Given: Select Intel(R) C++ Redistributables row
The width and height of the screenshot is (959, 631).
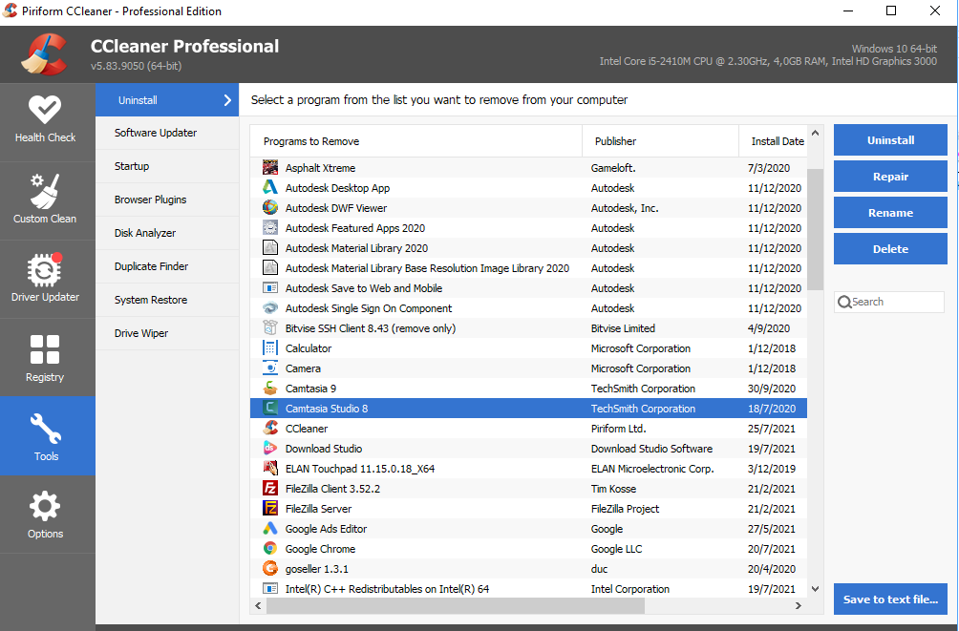Looking at the screenshot, I should [x=528, y=589].
